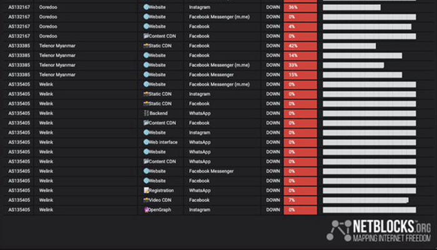Click the Static CDN icon for Welink Instagram

click(x=147, y=94)
